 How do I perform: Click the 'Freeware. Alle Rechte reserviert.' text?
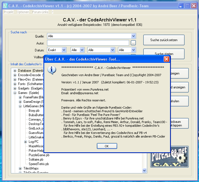83,100
